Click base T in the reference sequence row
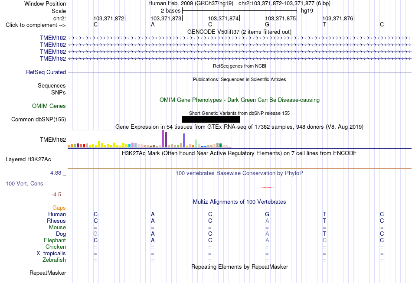412x283 pixels. [x=324, y=24]
